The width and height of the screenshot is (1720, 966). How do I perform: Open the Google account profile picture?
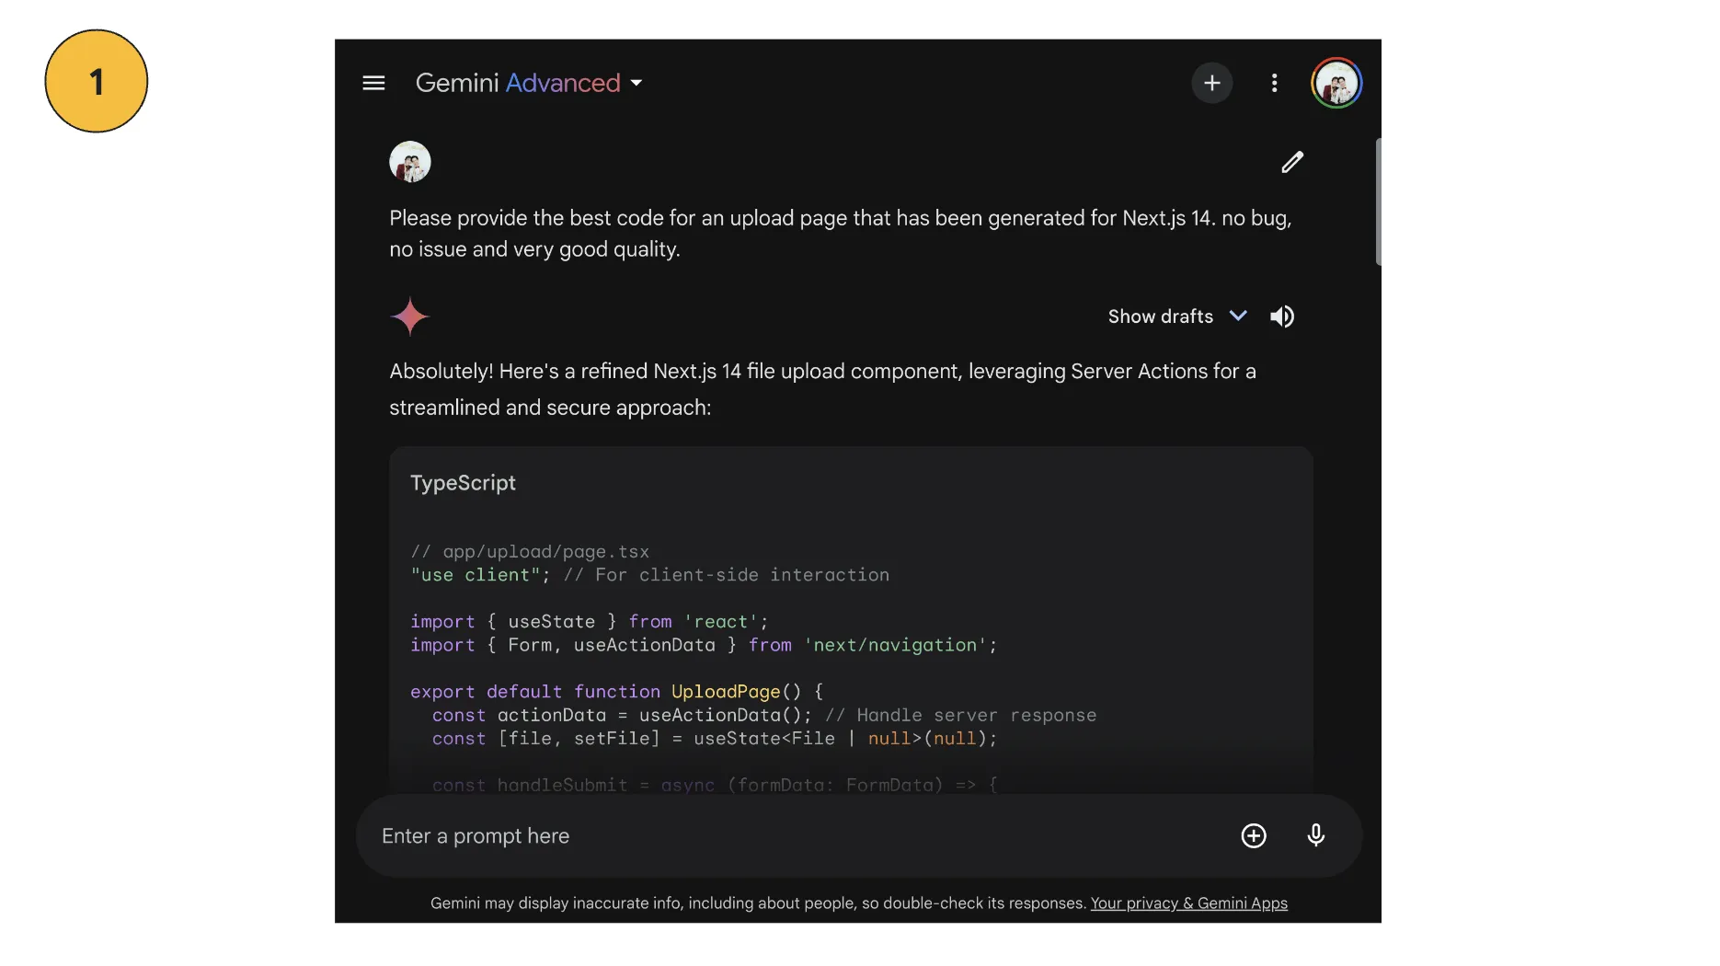pyautogui.click(x=1336, y=83)
